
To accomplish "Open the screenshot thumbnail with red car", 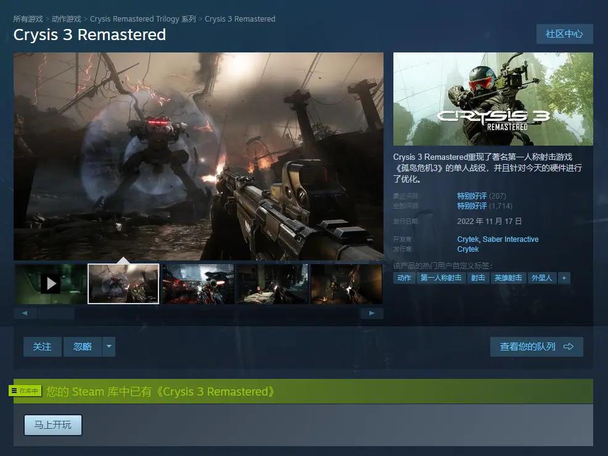I will tap(198, 284).
